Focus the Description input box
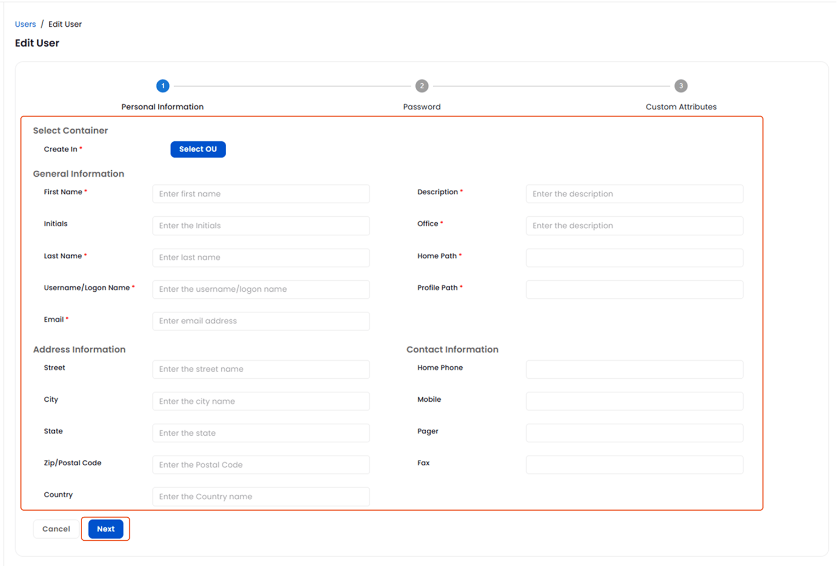This screenshot has height=566, width=837. pyautogui.click(x=634, y=193)
